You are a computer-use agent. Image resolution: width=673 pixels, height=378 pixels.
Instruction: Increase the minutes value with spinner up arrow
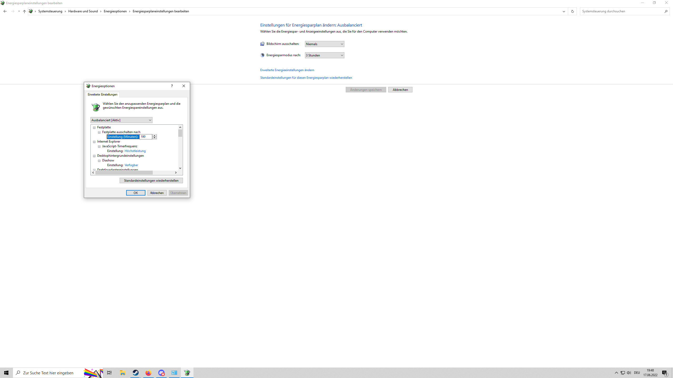pyautogui.click(x=155, y=135)
